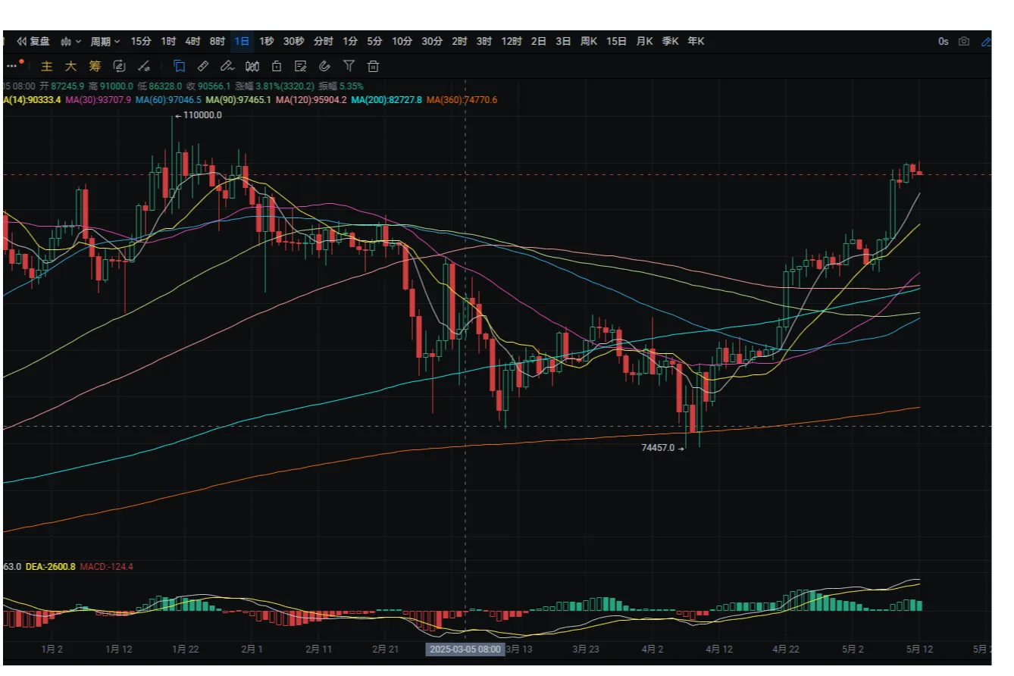Open the more options ellipsis menu

[11, 66]
